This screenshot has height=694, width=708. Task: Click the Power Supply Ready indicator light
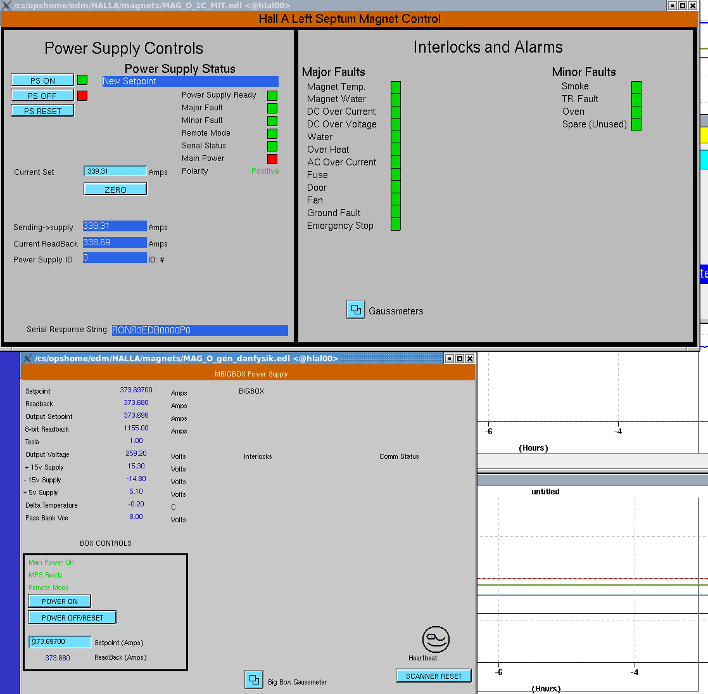tap(272, 95)
